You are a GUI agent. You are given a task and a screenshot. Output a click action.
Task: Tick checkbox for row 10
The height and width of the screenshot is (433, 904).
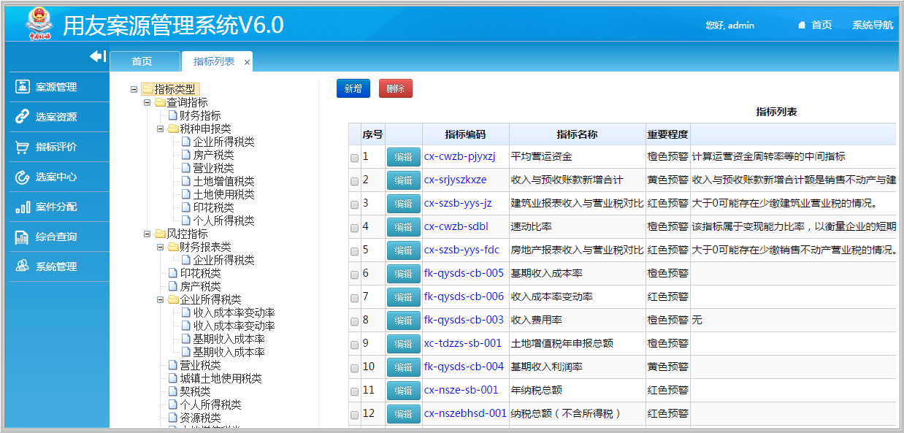click(355, 368)
